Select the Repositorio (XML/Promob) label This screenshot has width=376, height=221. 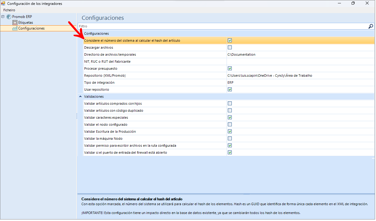point(105,75)
